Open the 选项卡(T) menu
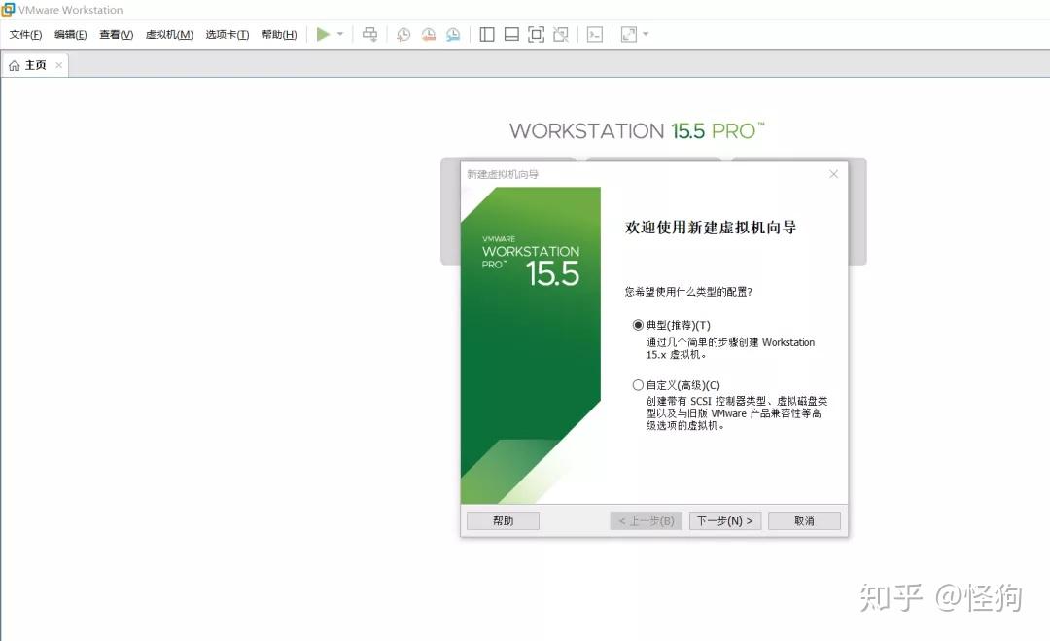 pos(227,34)
